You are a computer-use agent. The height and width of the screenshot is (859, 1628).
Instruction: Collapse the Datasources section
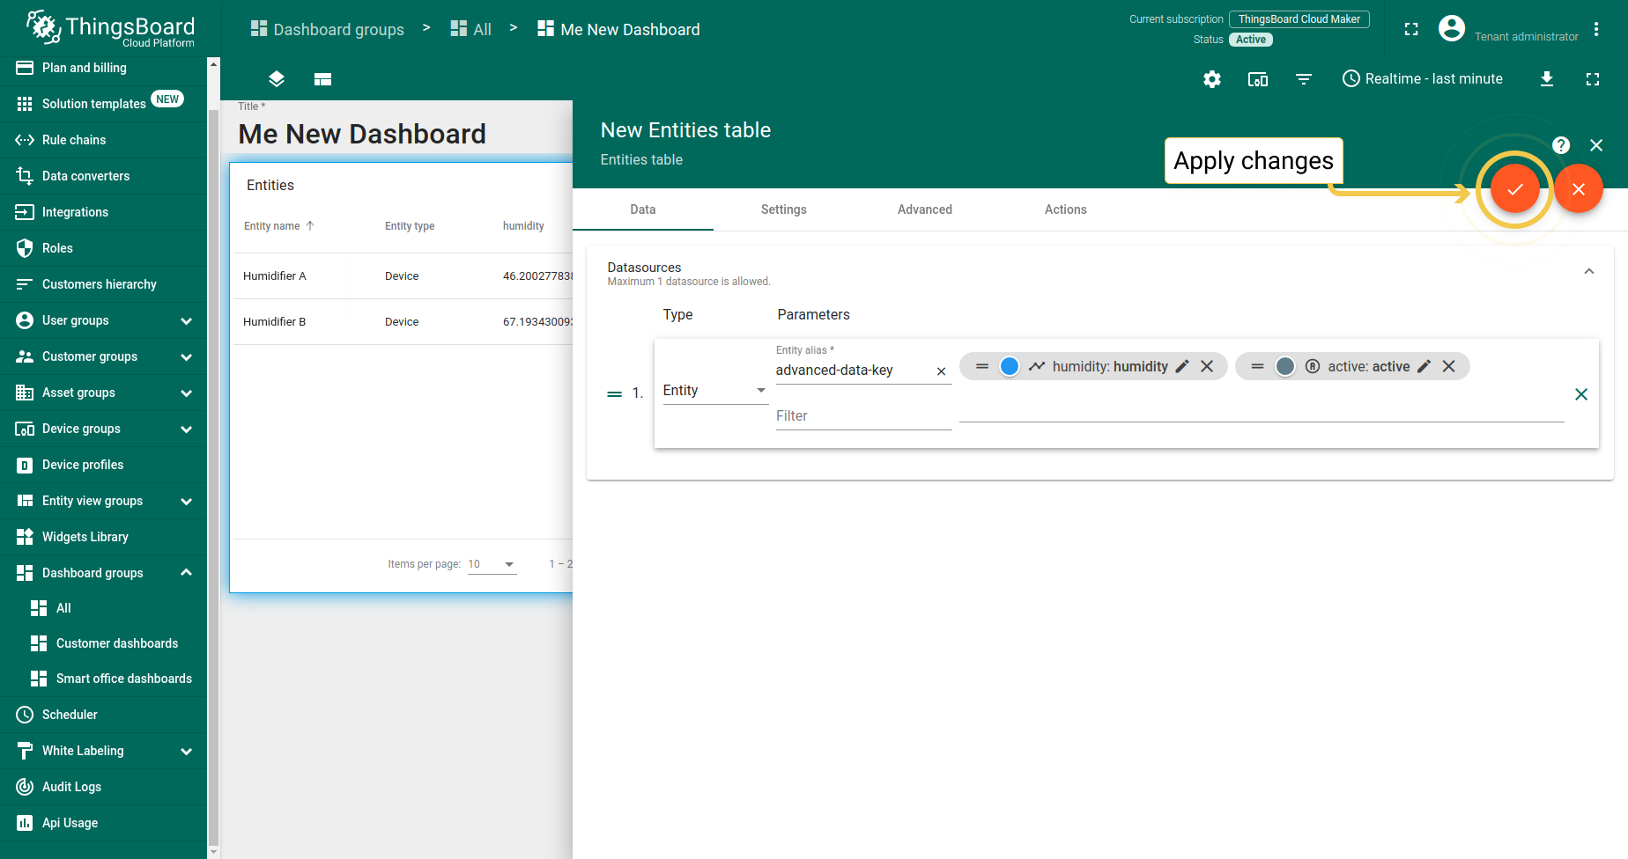(1589, 271)
